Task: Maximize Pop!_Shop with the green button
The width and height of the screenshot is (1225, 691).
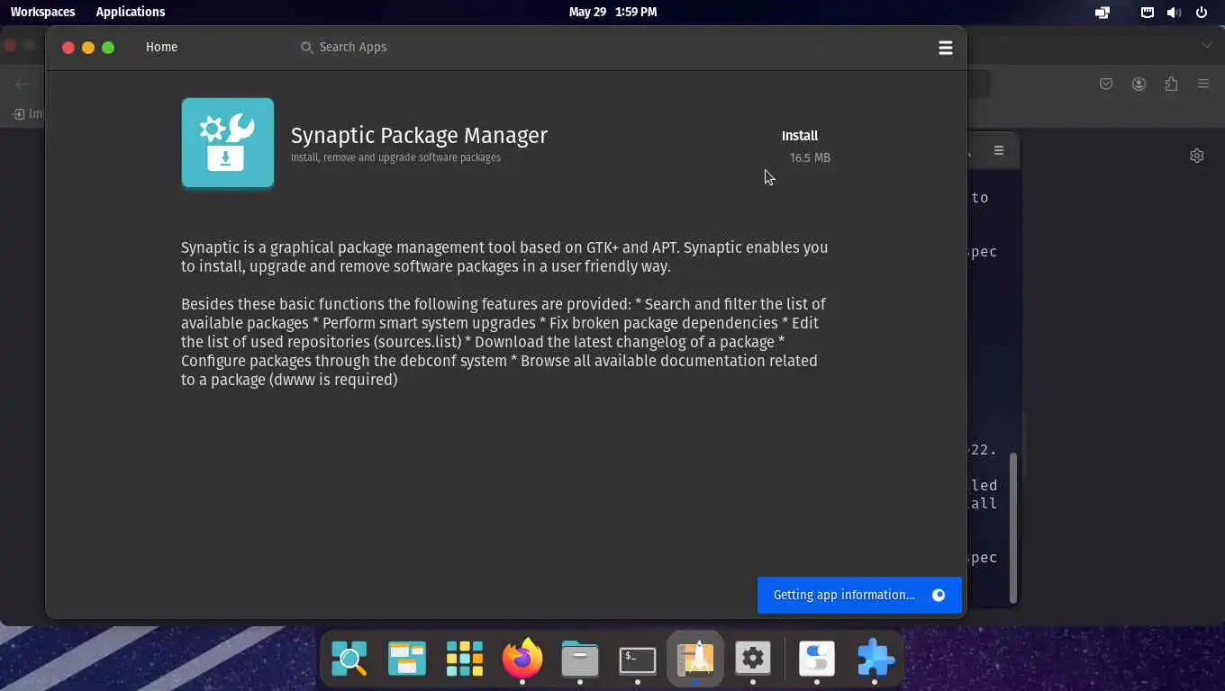Action: pos(108,48)
